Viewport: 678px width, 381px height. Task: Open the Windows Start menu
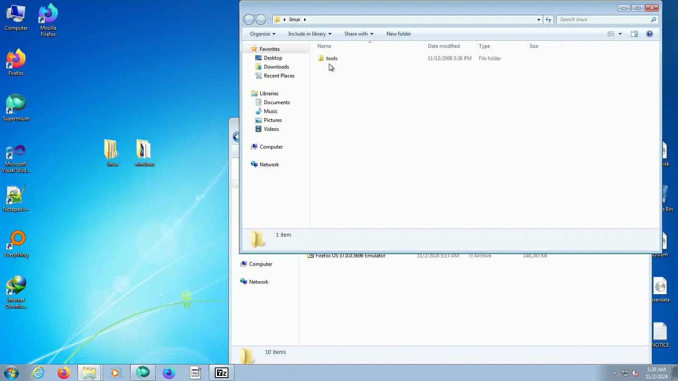[11, 373]
